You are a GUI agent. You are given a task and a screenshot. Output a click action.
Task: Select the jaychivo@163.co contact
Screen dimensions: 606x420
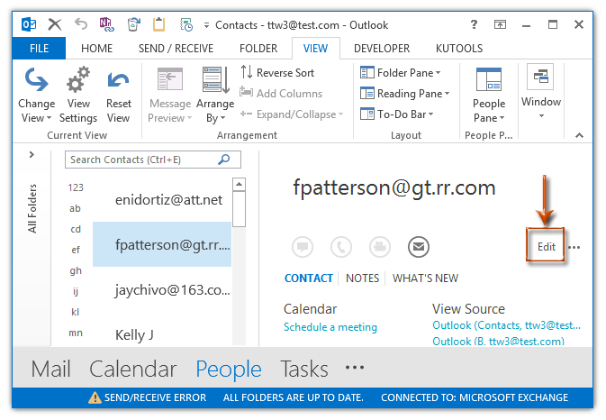162,289
